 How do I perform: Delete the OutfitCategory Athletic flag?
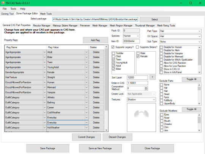[96, 97]
